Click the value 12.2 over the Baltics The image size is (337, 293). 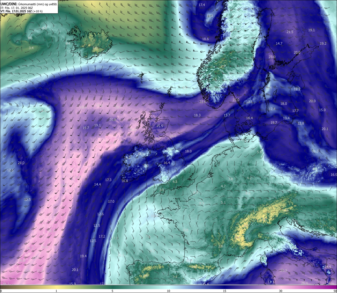tap(297, 89)
